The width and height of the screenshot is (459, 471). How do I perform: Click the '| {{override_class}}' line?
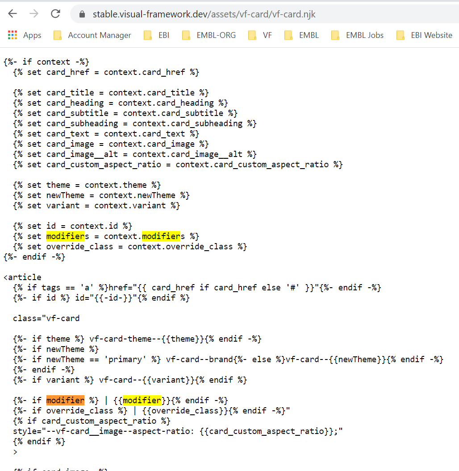pos(152,411)
